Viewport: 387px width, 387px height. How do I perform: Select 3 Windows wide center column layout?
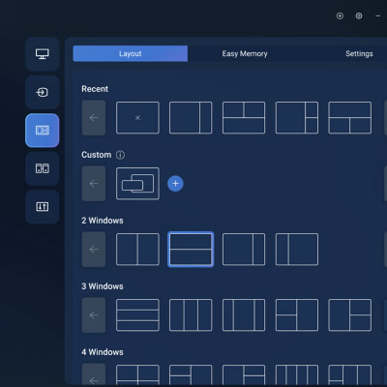244,315
